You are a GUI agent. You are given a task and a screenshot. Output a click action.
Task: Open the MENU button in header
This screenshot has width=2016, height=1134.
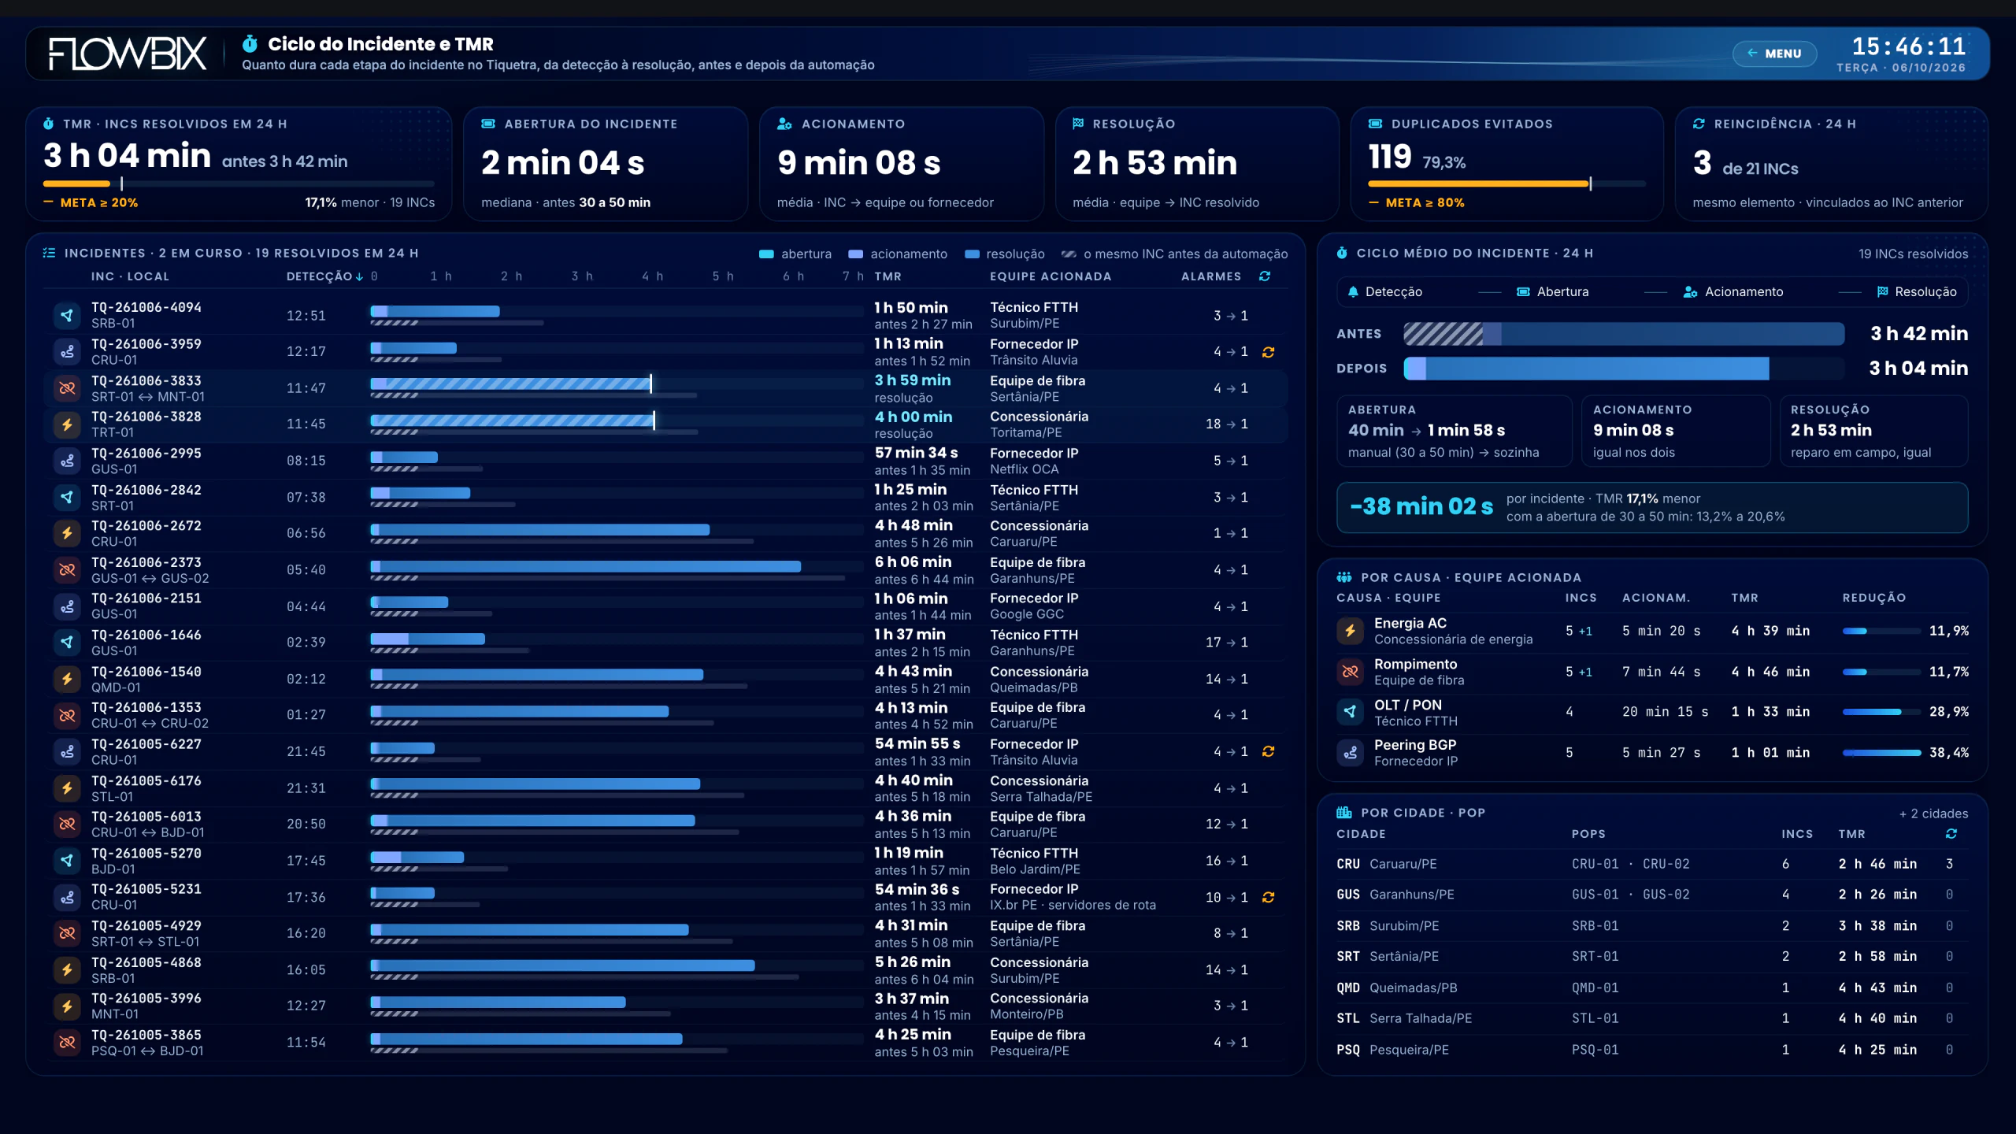(x=1774, y=54)
